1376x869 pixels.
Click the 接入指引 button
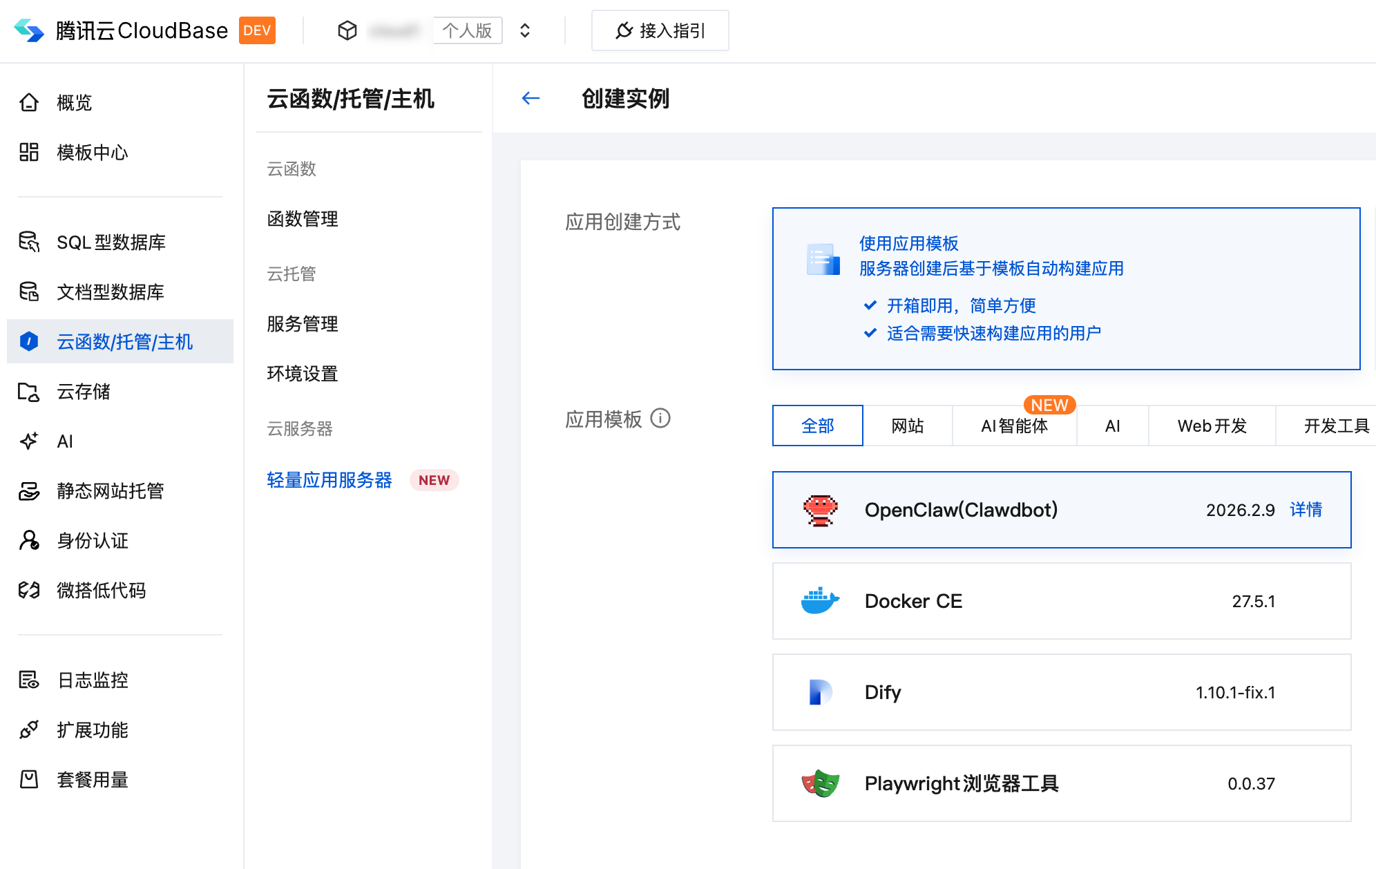click(x=660, y=30)
